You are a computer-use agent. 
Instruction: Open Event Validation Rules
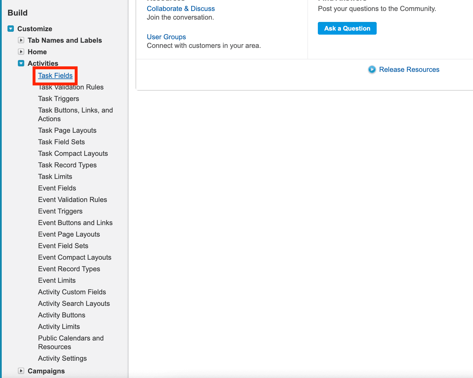point(72,200)
